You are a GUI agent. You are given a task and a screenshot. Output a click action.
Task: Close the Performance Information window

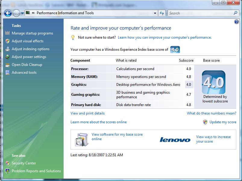[234, 3]
